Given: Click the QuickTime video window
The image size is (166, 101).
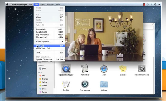Looking at the screenshot, I should click(x=104, y=37).
